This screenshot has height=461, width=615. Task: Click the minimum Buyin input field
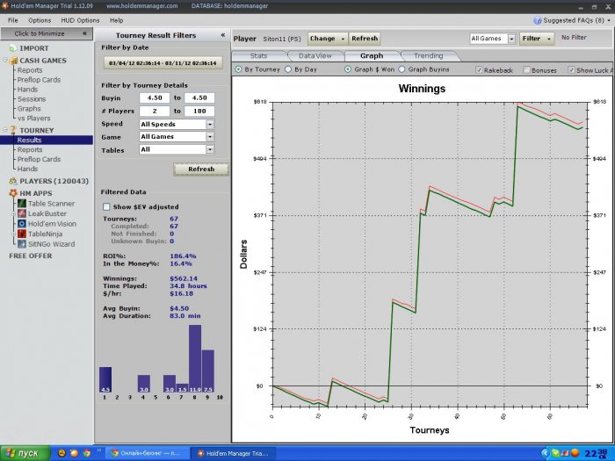154,99
